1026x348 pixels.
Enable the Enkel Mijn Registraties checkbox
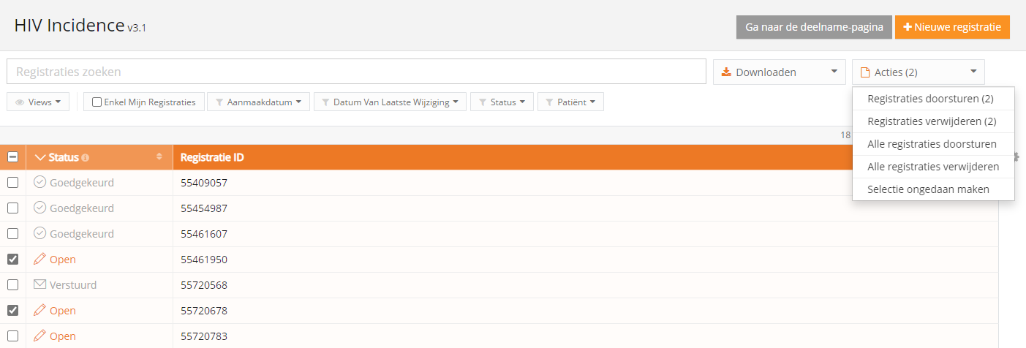(97, 102)
